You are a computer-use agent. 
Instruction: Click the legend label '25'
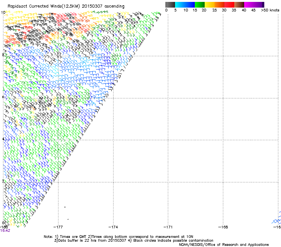(x=215, y=10)
